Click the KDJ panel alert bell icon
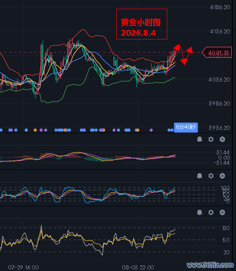The image size is (236, 271). (x=200, y=176)
